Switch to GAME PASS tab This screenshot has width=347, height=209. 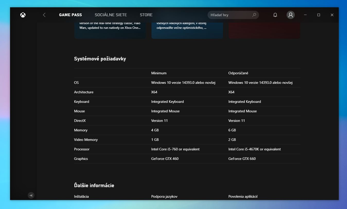point(70,15)
